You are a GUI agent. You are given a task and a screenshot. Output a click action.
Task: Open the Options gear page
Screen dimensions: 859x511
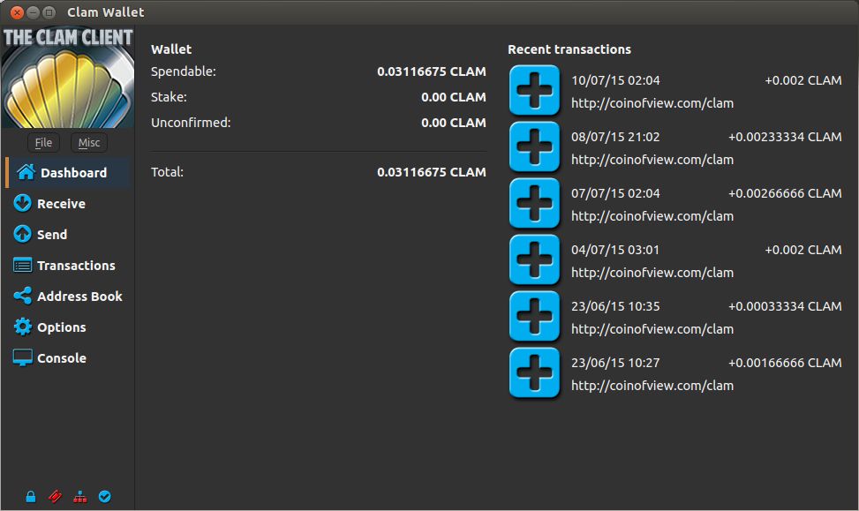pyautogui.click(x=61, y=327)
